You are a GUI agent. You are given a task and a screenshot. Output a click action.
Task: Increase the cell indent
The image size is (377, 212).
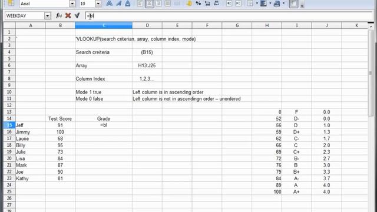coord(238,4)
